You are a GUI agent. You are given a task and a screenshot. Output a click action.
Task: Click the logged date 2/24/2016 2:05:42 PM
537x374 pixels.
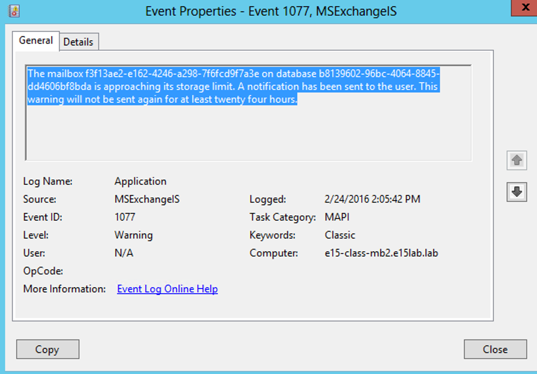(372, 199)
